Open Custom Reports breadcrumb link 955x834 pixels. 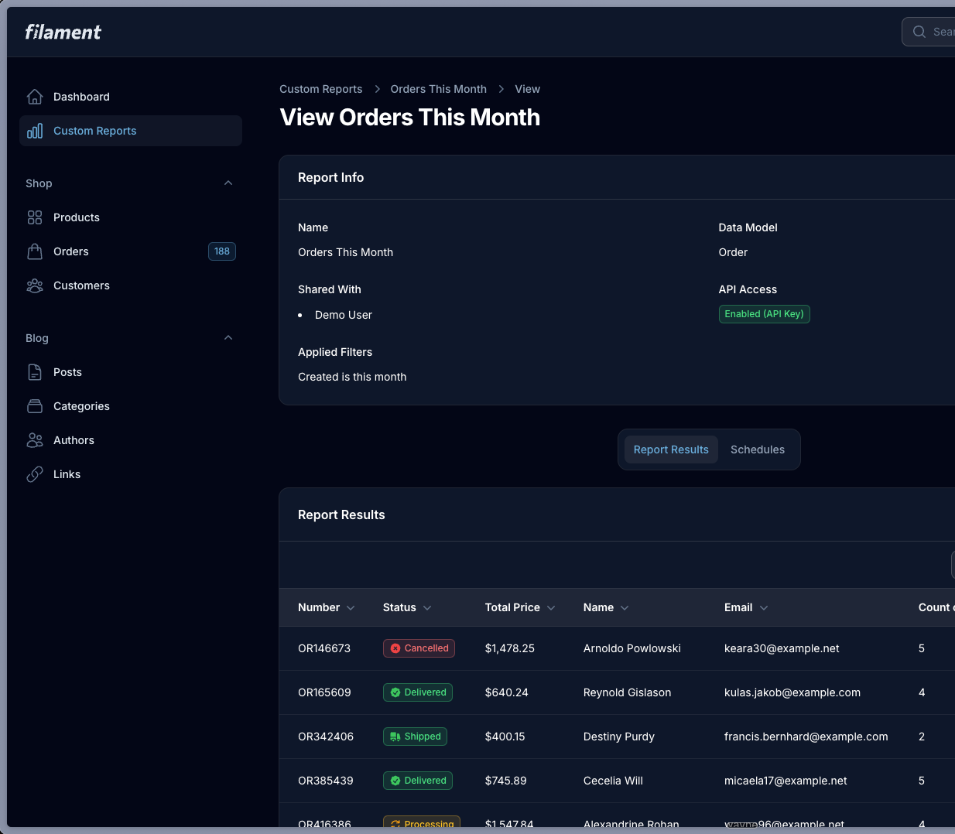click(320, 89)
